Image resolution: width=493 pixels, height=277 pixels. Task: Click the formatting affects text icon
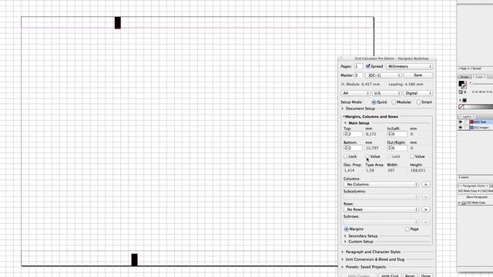point(465,92)
